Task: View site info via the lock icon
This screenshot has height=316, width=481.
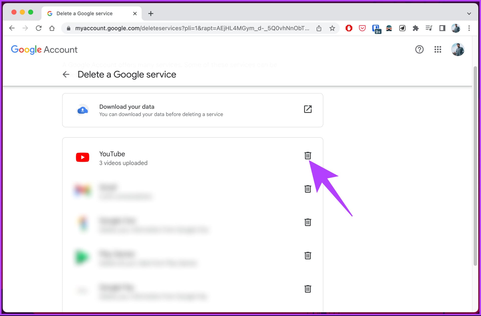Action: coord(68,28)
